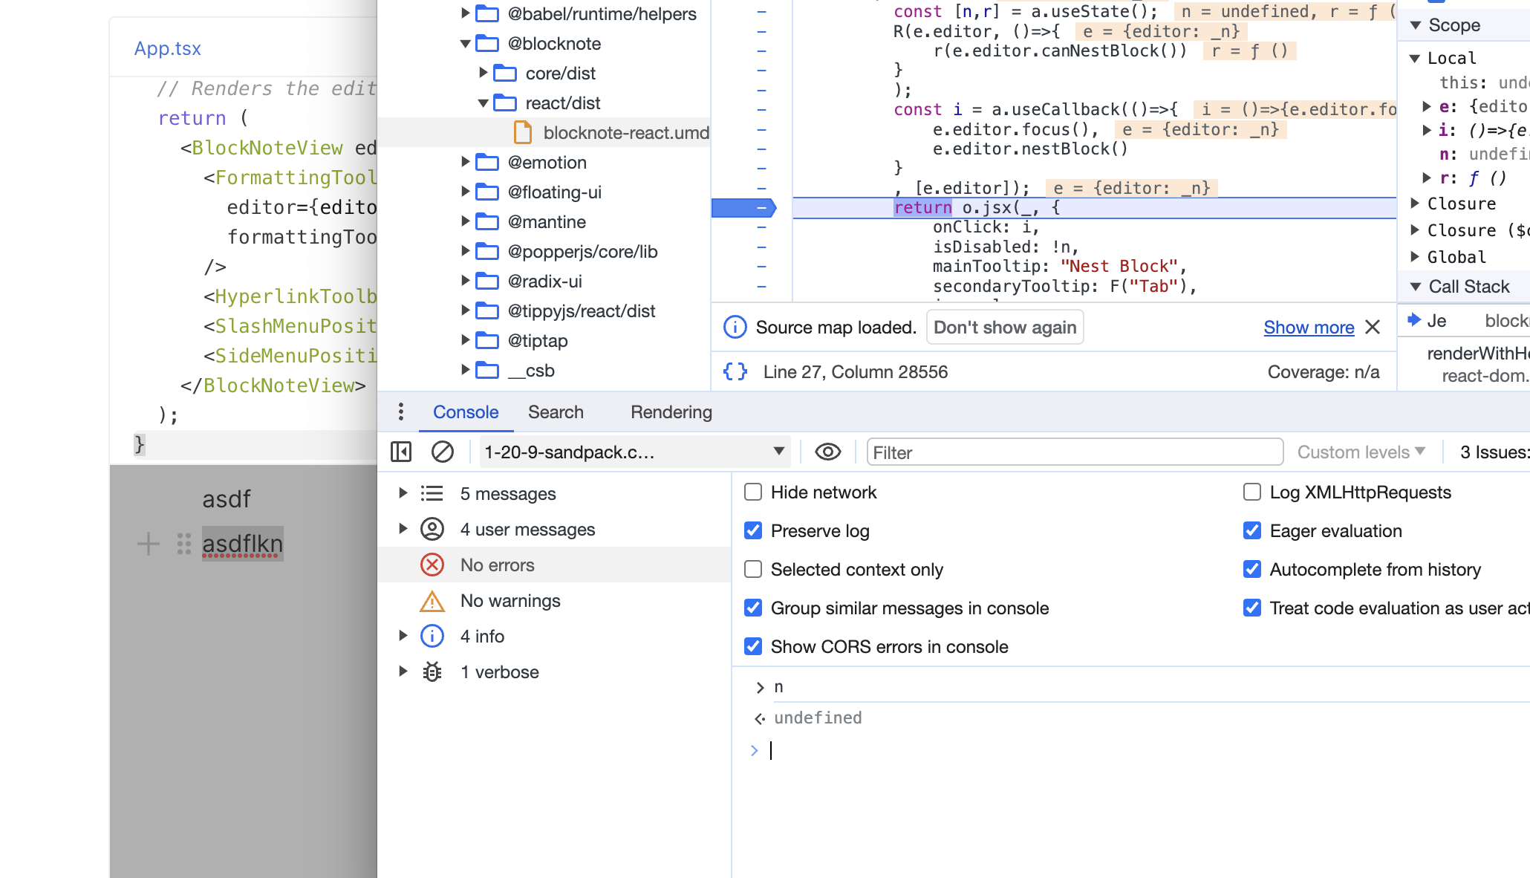Viewport: 1530px width, 878px height.
Task: Hide the console sidebar panel
Action: click(x=401, y=452)
